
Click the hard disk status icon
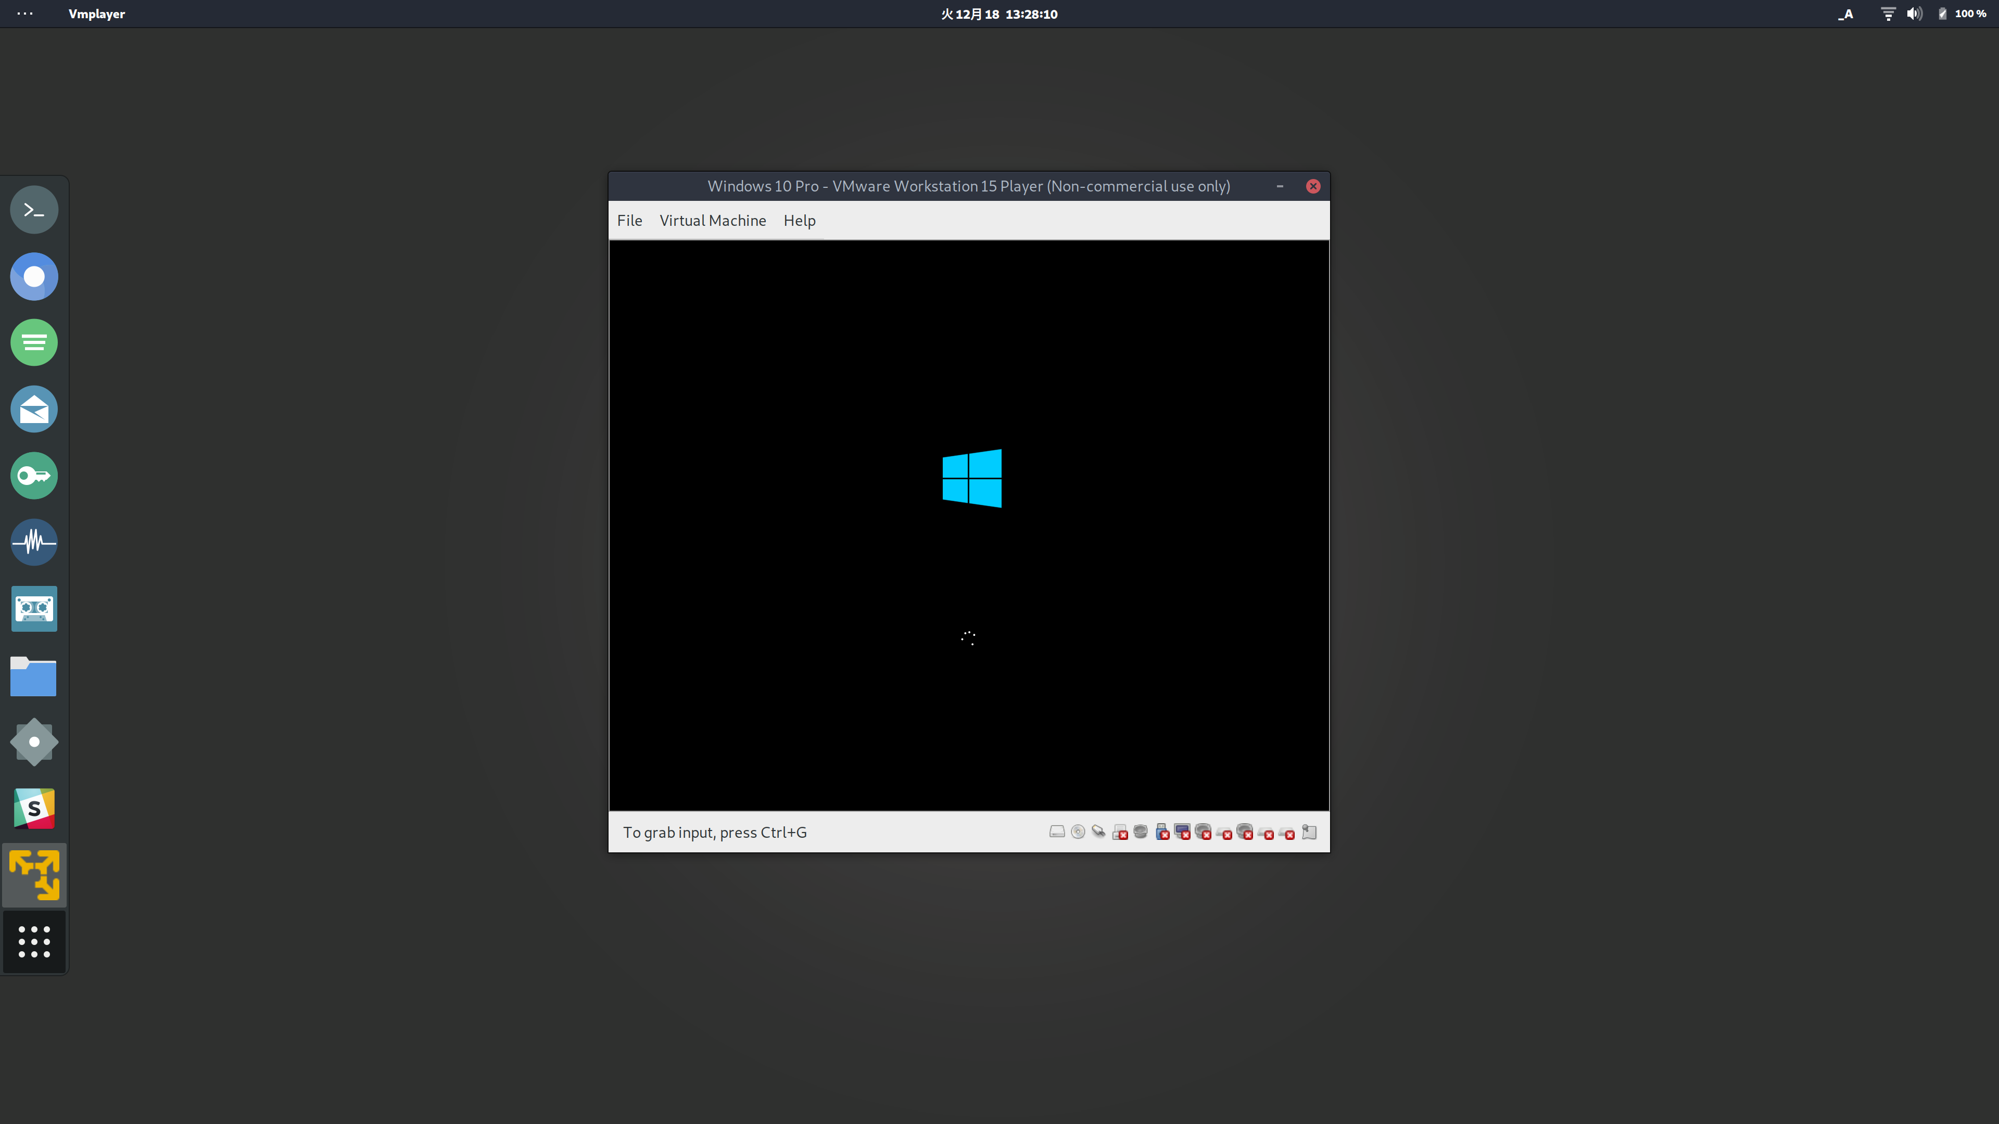point(1057,832)
